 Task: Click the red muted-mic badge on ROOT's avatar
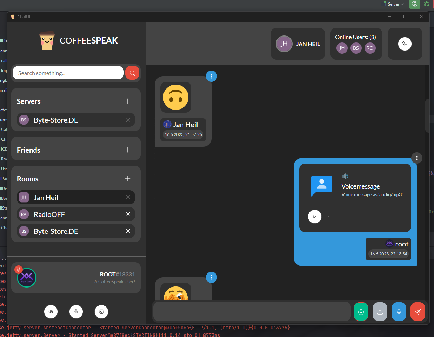18,269
